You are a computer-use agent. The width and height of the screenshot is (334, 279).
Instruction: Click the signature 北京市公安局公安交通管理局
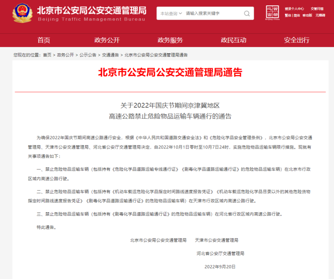coord(158,240)
